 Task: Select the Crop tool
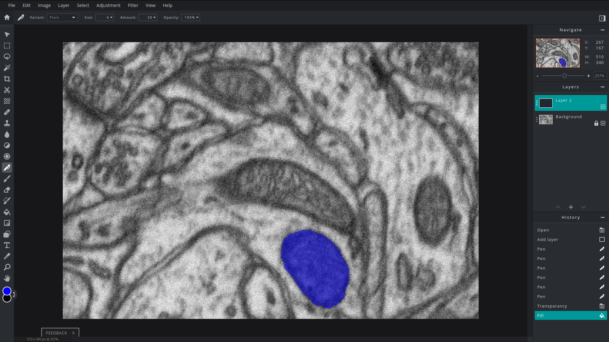pyautogui.click(x=7, y=79)
